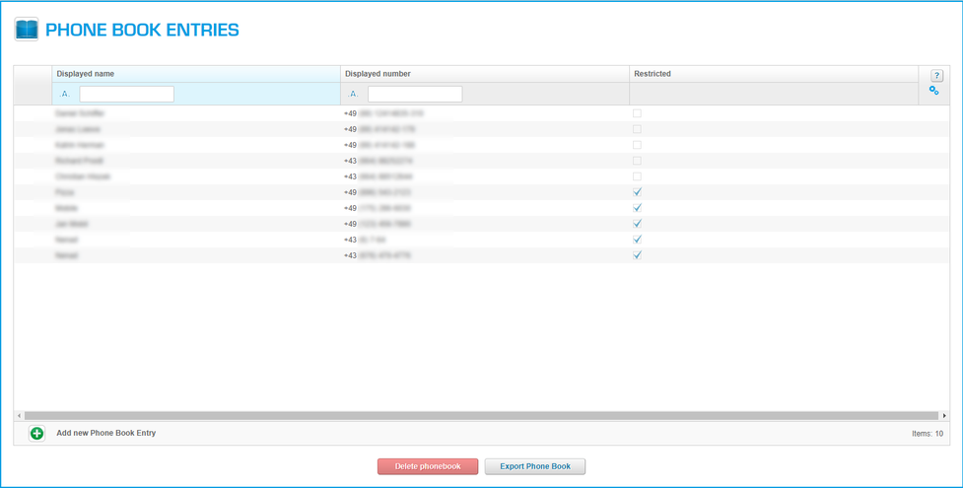The image size is (963, 488).
Task: Toggle Restricted checkbox in second entry row
Action: [637, 129]
